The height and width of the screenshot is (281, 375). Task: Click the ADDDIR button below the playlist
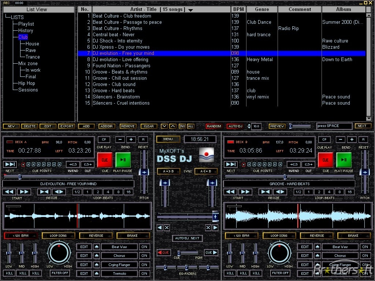tap(107, 126)
